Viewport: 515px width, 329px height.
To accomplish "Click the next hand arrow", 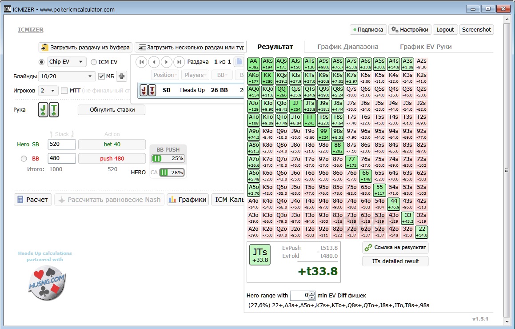I will click(x=166, y=62).
